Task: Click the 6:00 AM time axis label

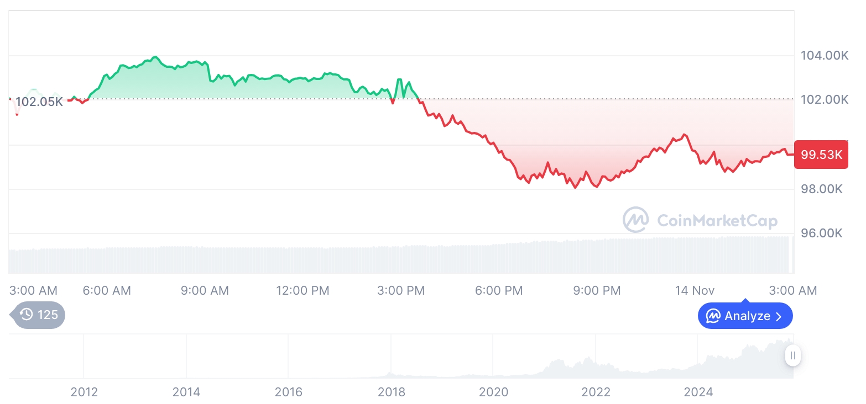Action: click(x=107, y=290)
